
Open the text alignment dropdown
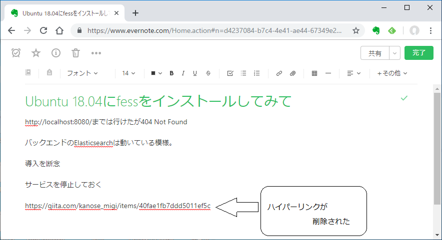pos(354,73)
